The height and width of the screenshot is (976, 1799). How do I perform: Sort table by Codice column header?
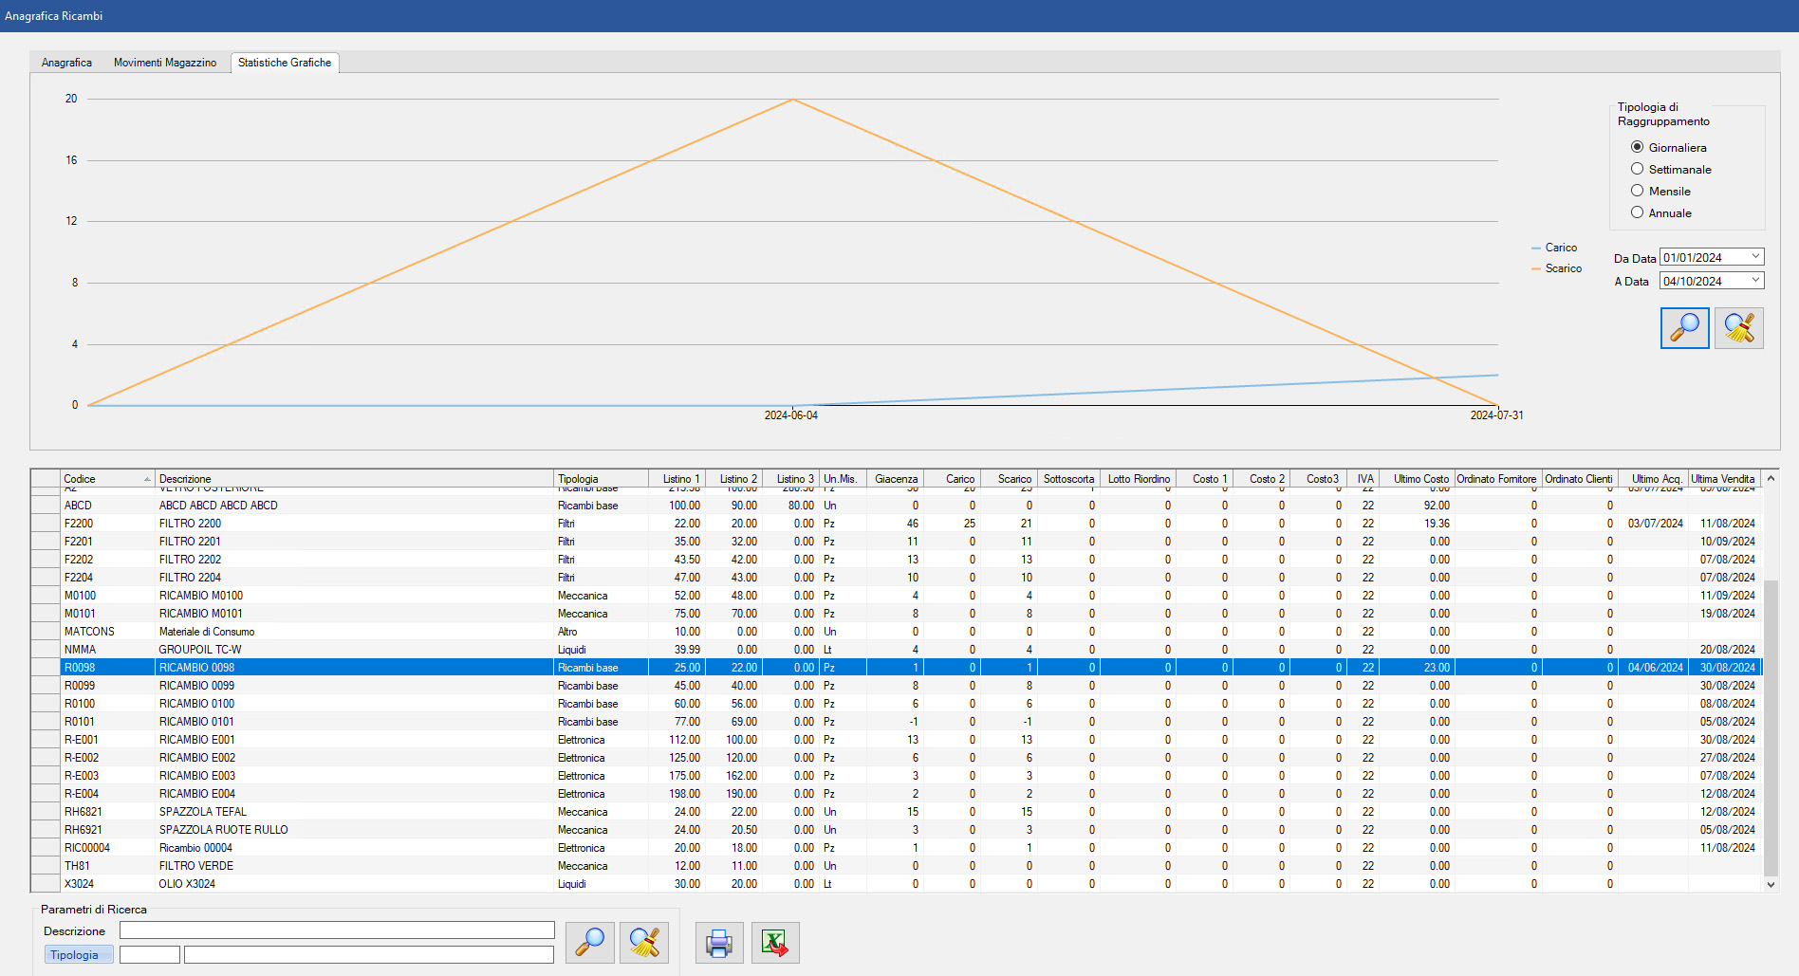pyautogui.click(x=104, y=479)
